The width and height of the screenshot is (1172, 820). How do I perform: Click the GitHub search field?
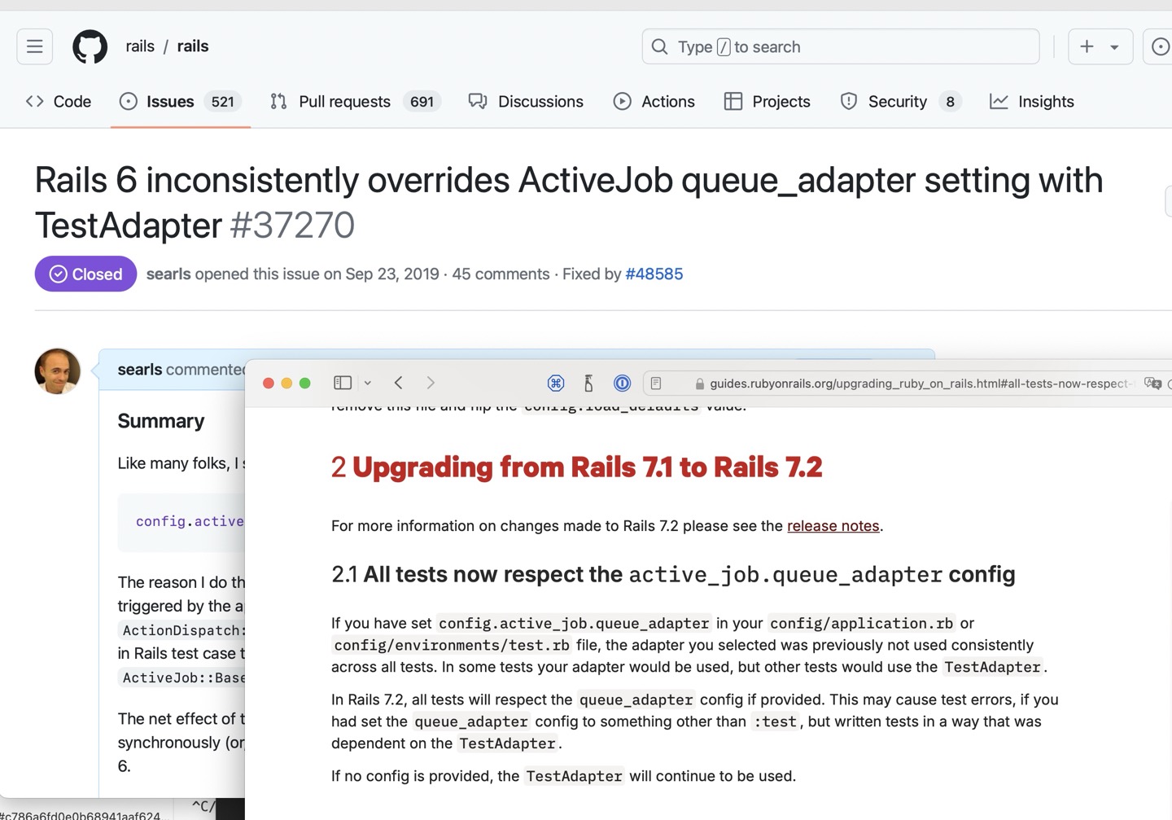(x=840, y=47)
